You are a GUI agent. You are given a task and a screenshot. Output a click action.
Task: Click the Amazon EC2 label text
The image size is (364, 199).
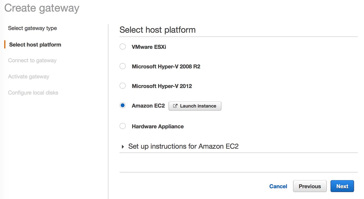(148, 105)
